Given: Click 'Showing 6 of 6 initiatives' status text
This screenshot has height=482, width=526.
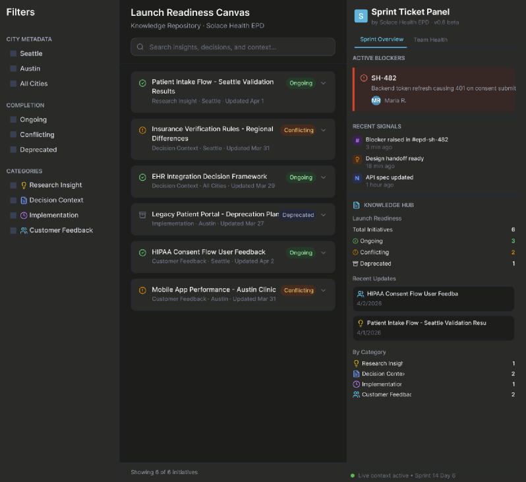Looking at the screenshot, I should [164, 472].
